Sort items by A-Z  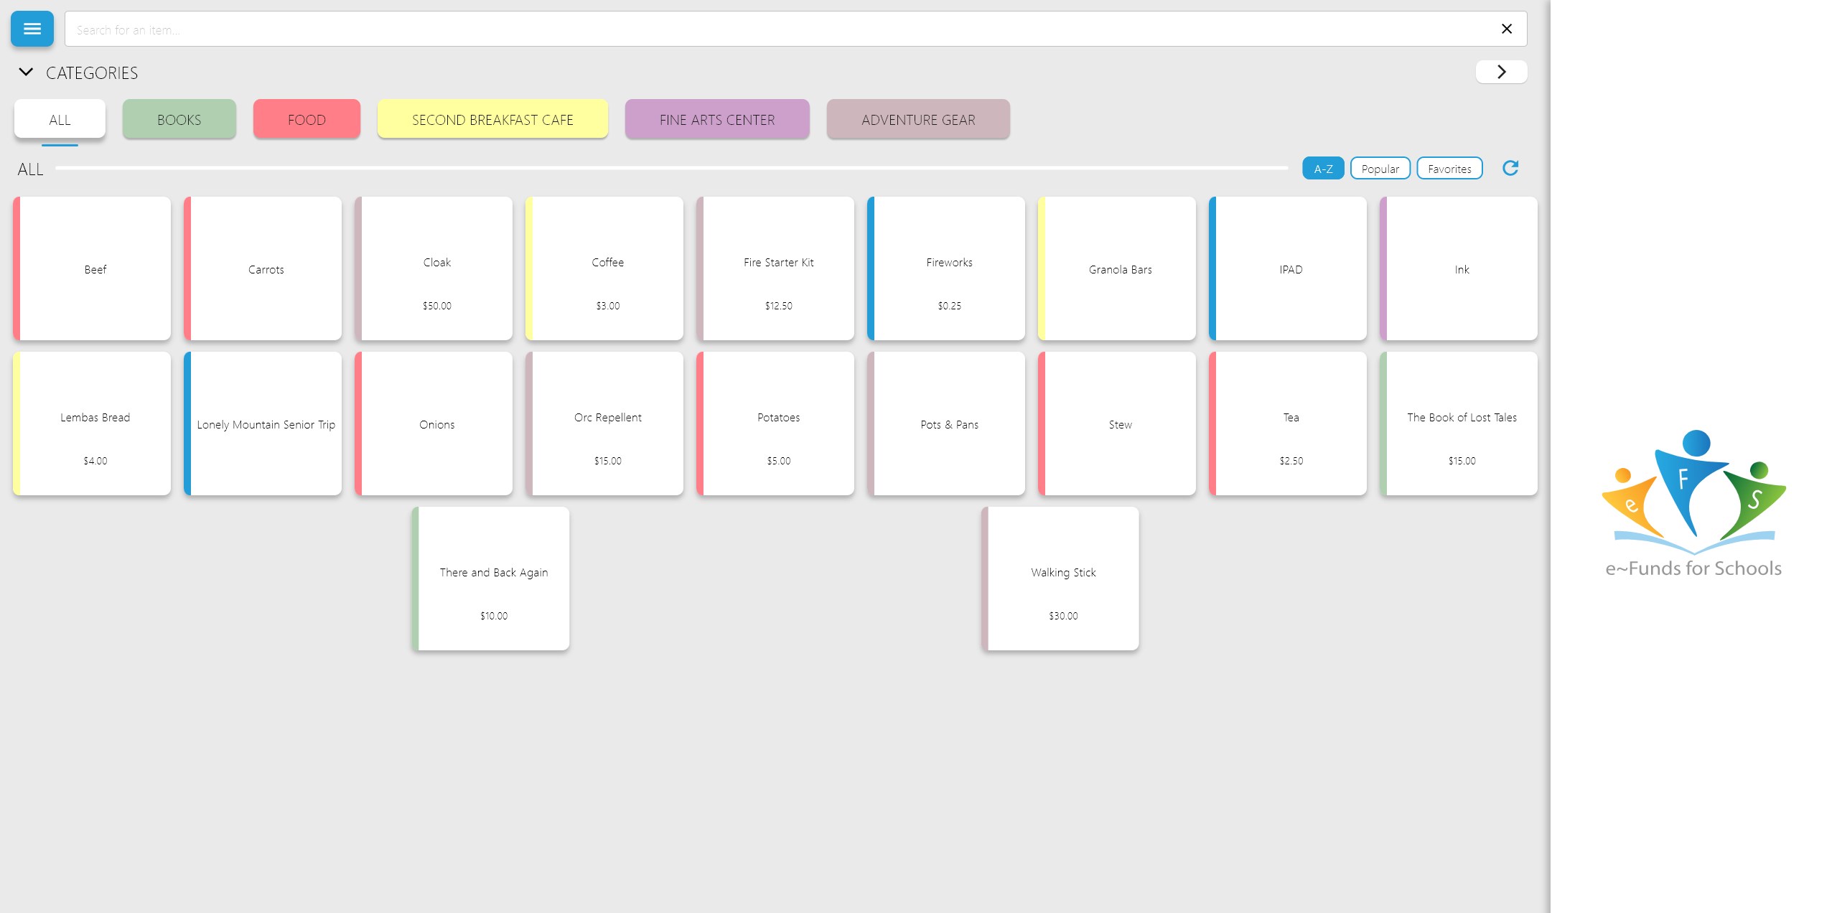1322,169
